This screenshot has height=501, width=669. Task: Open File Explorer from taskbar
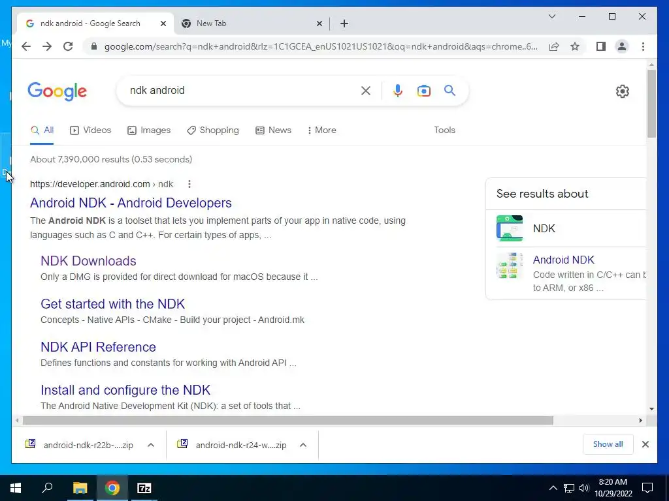pos(80,488)
